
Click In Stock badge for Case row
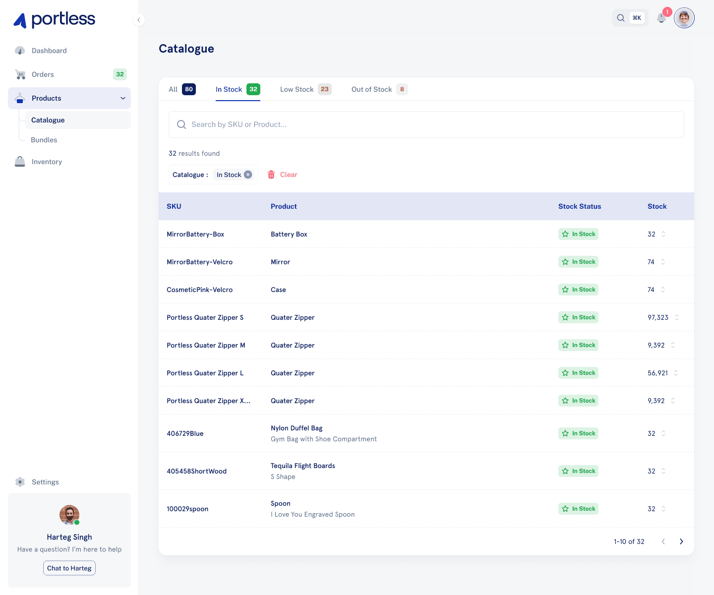(578, 290)
